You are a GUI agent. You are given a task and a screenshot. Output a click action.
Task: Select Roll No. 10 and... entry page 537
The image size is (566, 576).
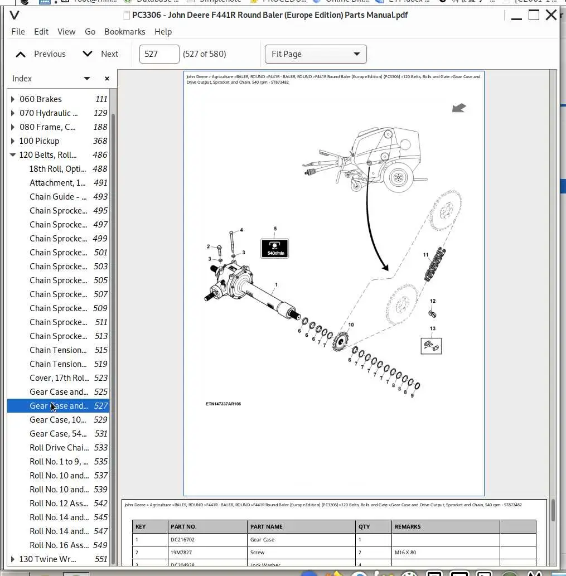click(58, 476)
